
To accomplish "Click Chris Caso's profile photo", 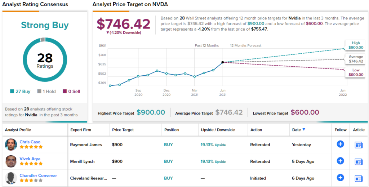I will (x=11, y=144).
